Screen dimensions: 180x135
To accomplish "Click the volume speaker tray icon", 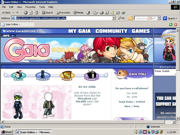I will pos(136,132).
